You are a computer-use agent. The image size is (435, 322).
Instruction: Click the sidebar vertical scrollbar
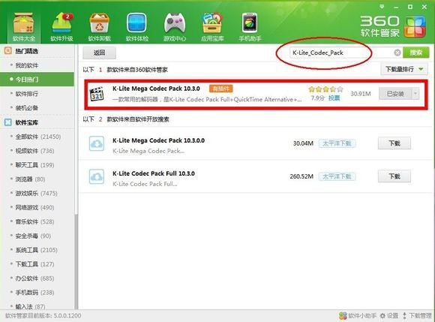[76, 261]
